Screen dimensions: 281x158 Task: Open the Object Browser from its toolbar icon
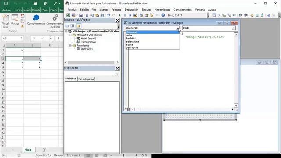tap(151, 15)
